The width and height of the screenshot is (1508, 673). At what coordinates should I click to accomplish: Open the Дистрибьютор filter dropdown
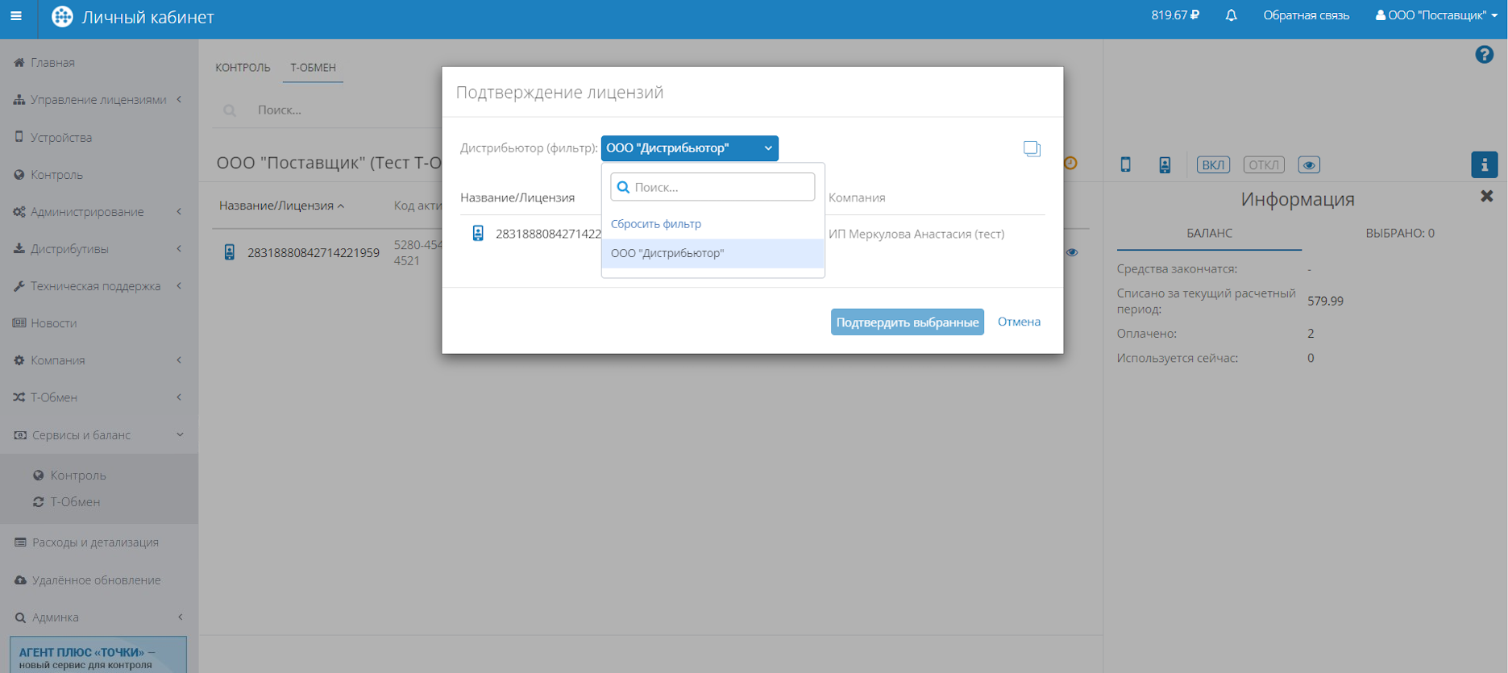pos(689,148)
